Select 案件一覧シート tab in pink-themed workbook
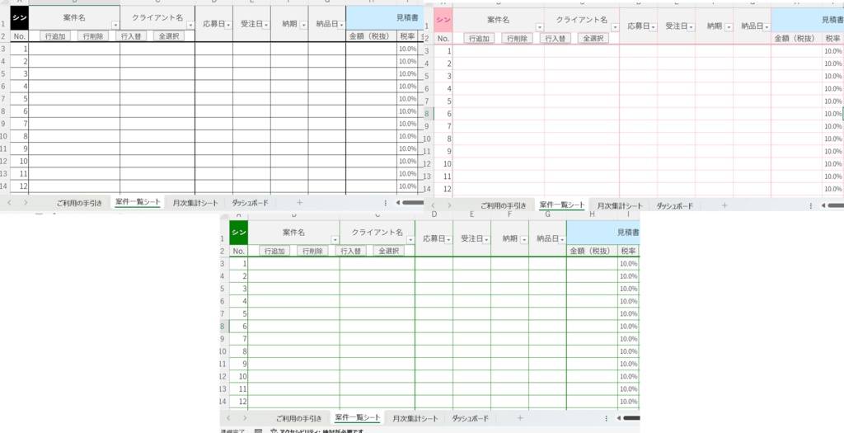The image size is (844, 433). [x=562, y=205]
